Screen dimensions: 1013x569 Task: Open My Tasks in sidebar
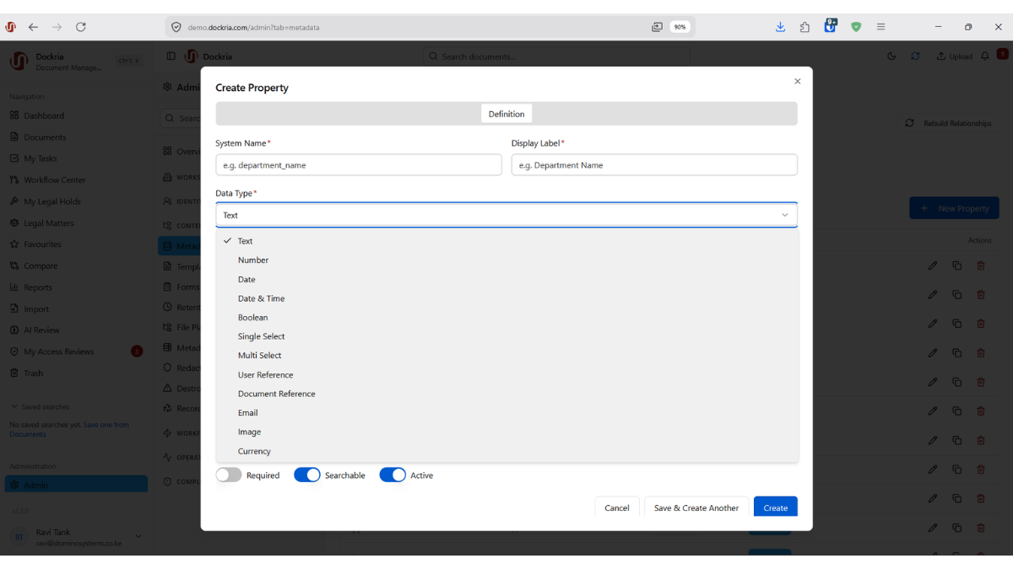[76, 158]
